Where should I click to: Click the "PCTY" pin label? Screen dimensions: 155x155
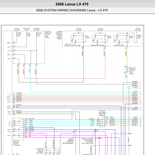(x=9, y=100)
